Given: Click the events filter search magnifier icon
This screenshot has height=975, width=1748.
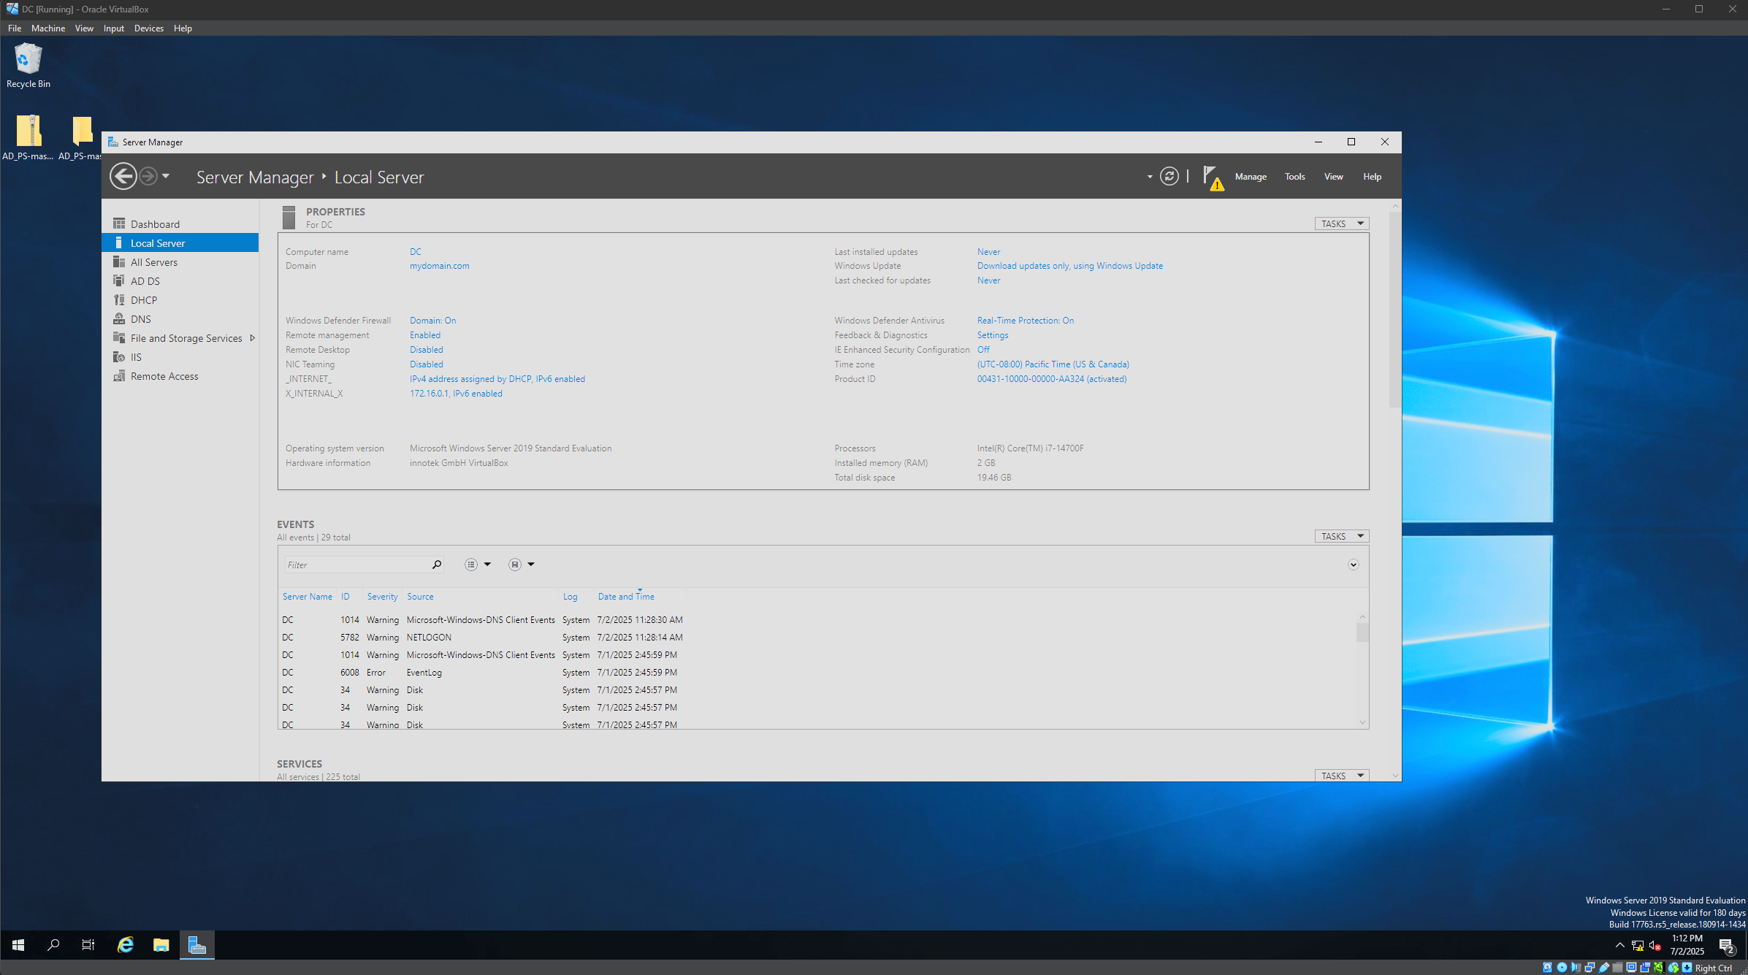Looking at the screenshot, I should coord(437,565).
